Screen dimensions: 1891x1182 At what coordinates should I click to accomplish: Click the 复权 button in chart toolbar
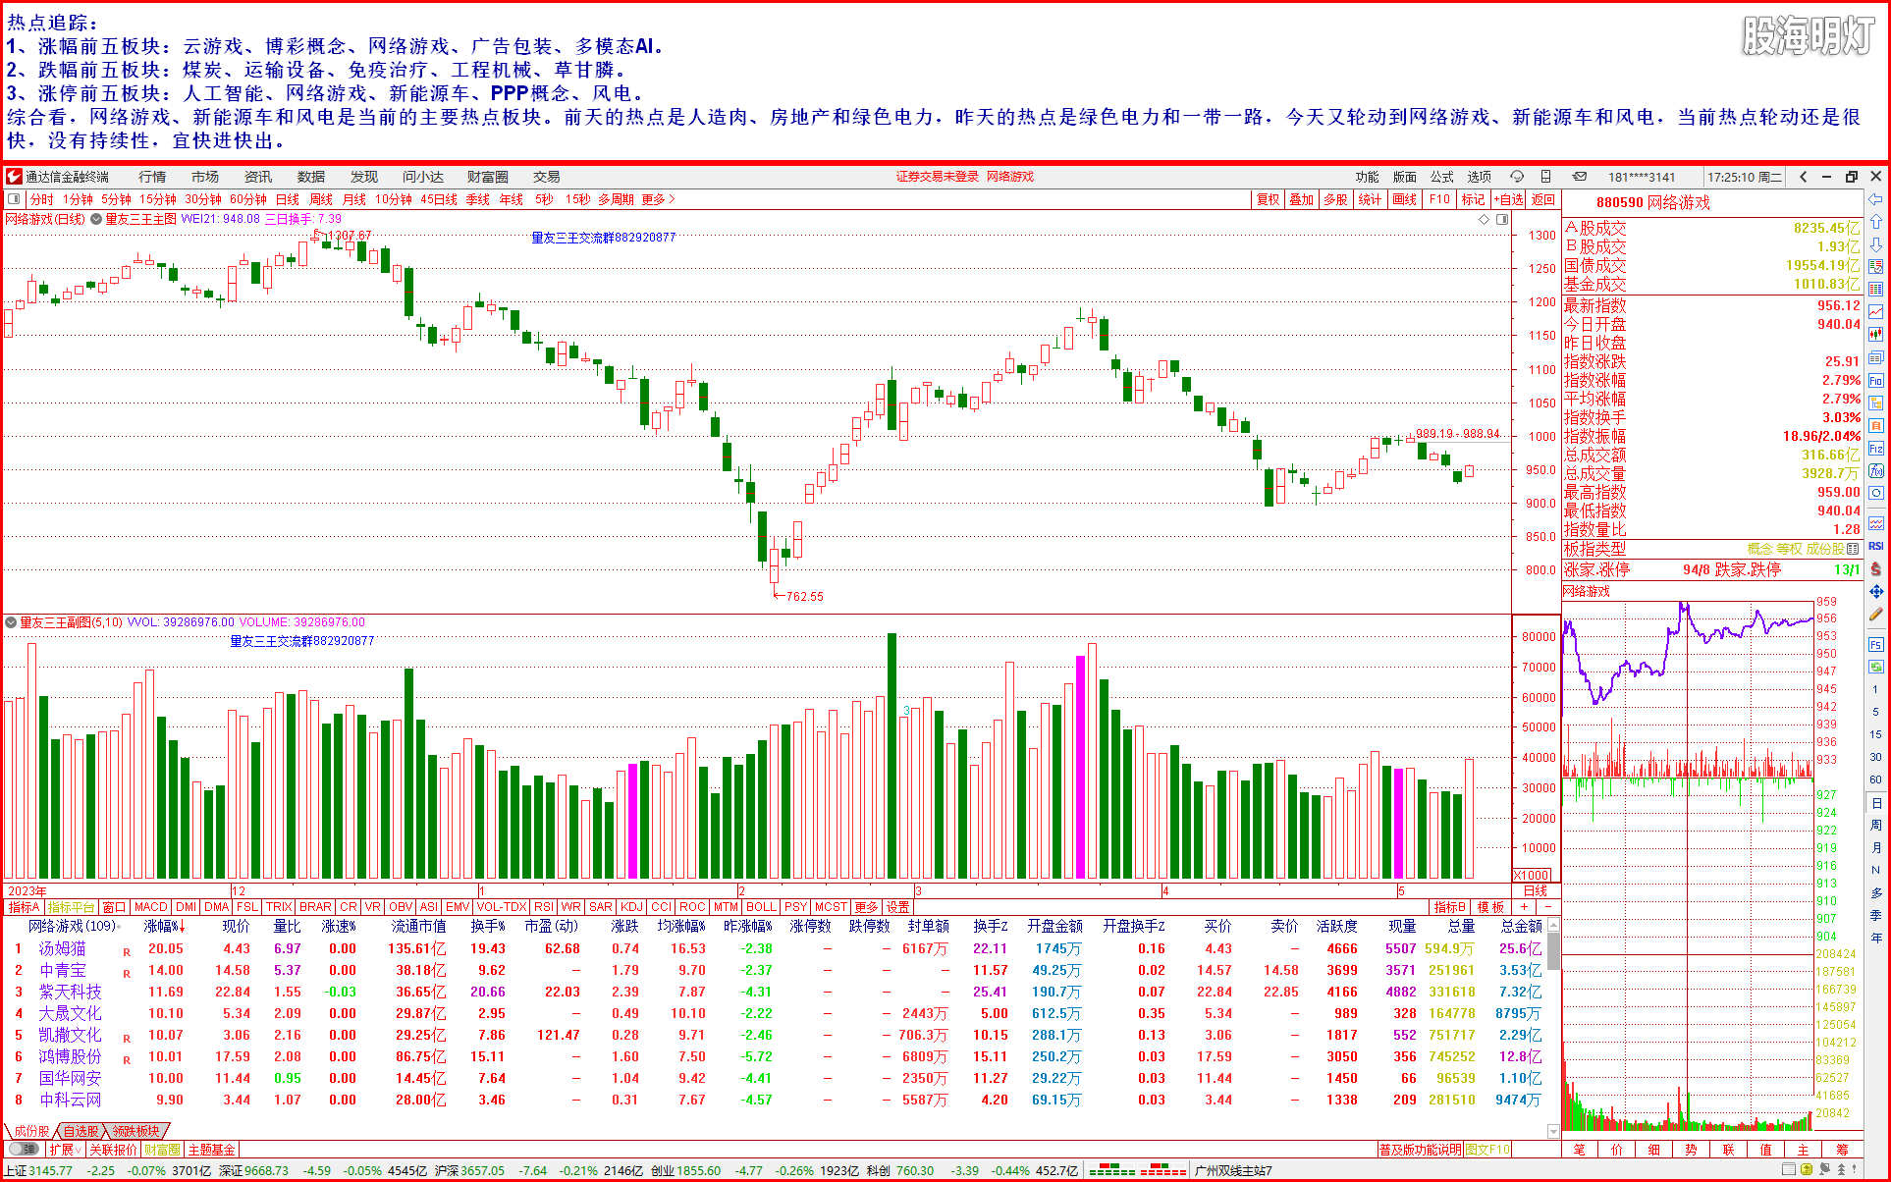coord(1269,199)
